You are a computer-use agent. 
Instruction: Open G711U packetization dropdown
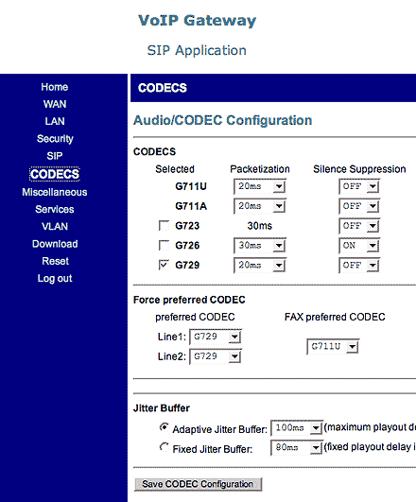(x=260, y=186)
